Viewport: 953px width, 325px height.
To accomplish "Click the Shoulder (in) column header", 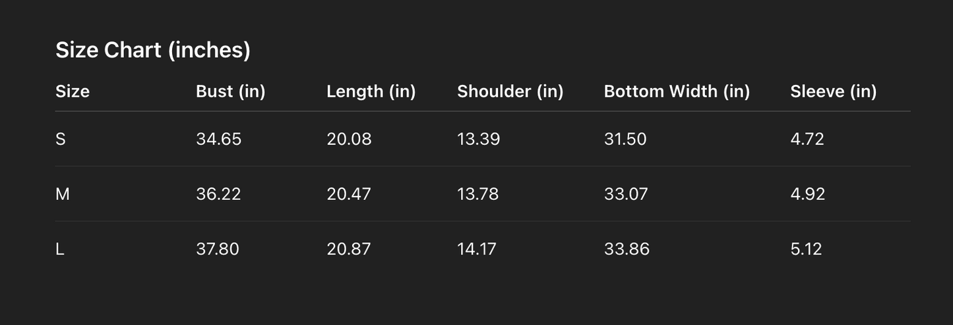I will (510, 91).
